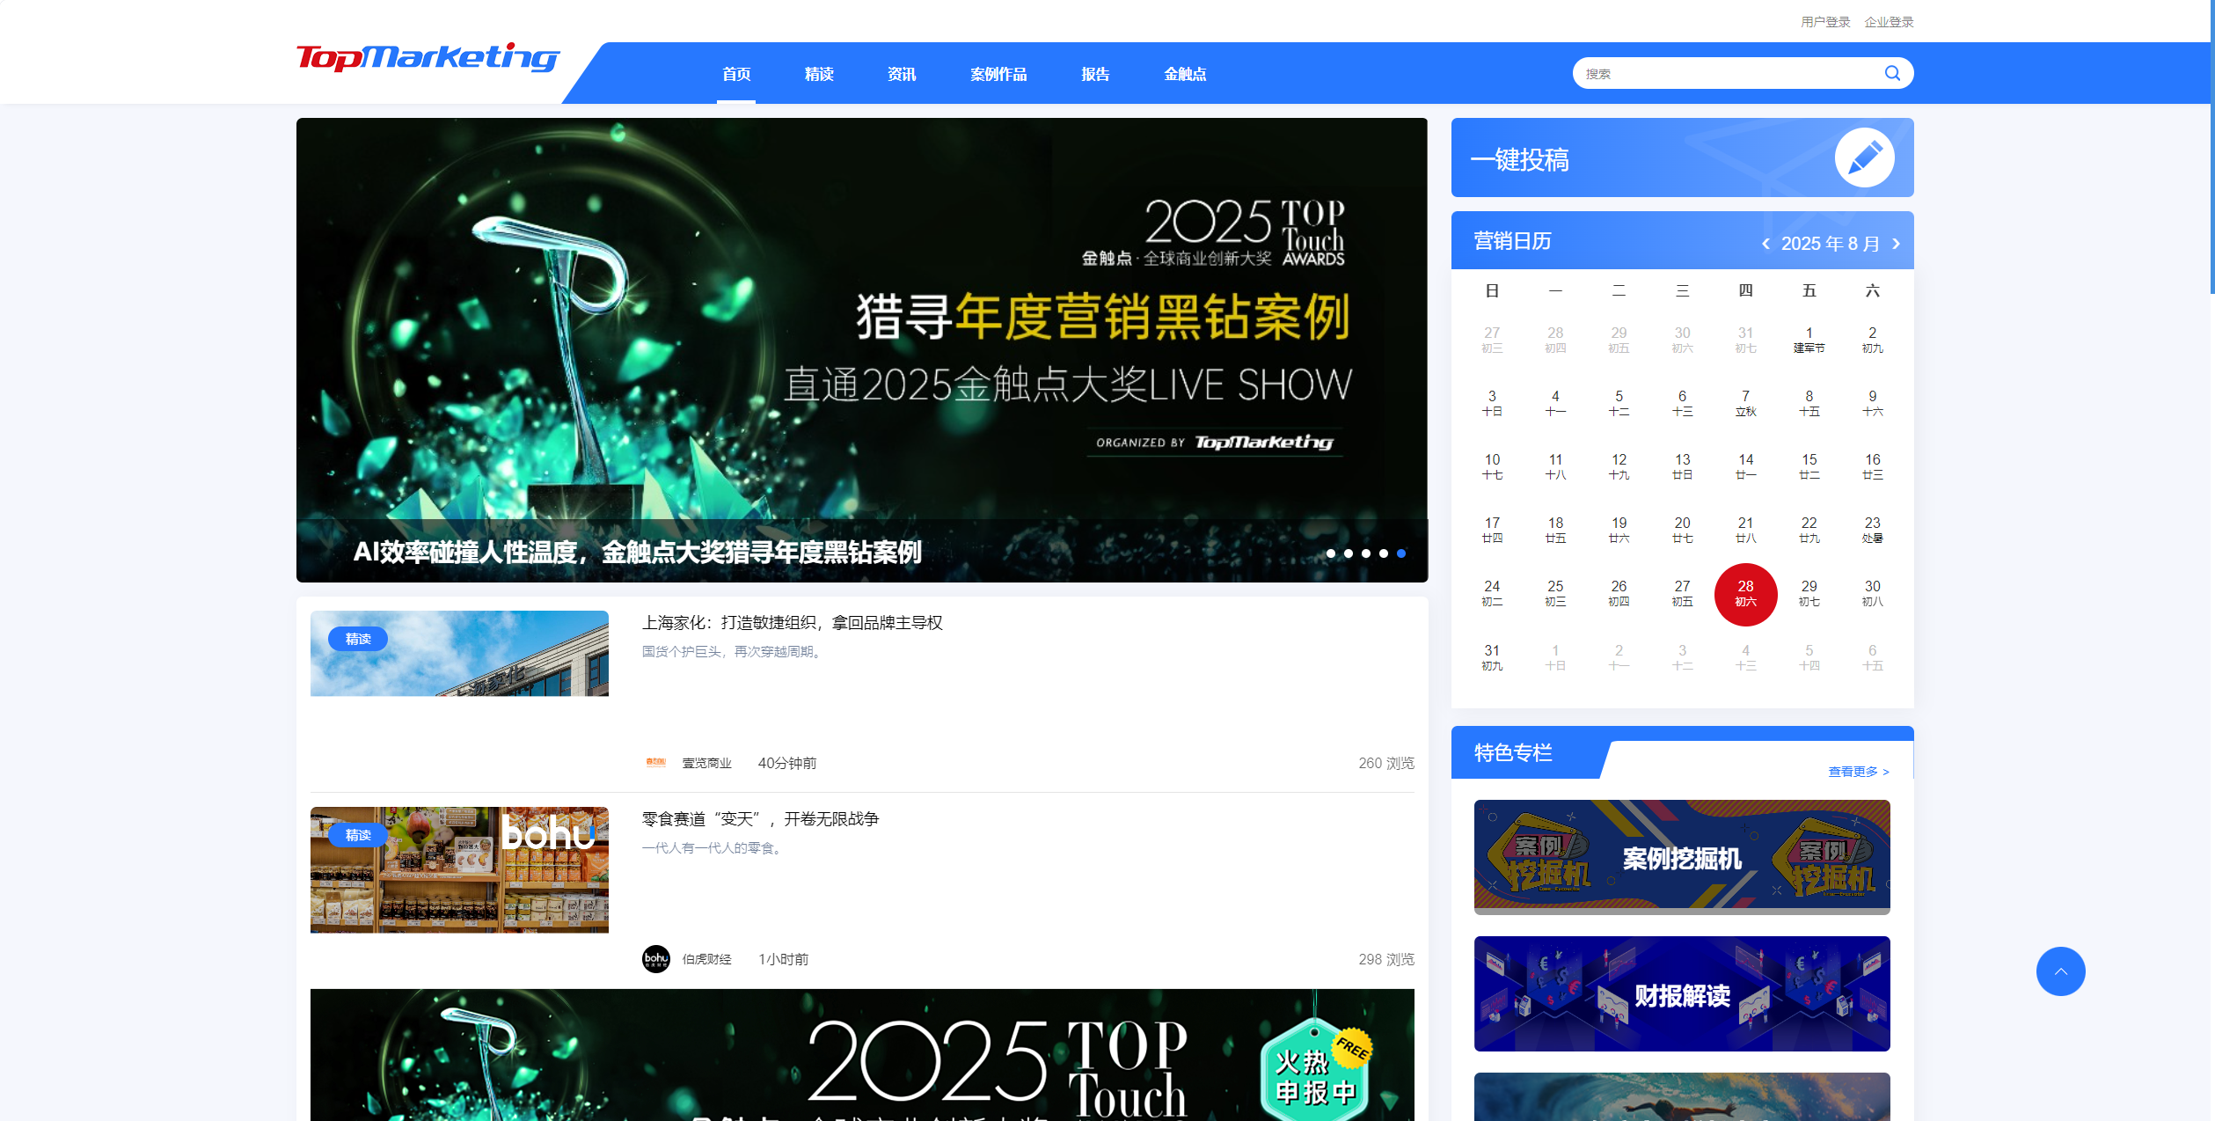Select the third carousel dot indicator
The height and width of the screenshot is (1121, 2215).
tap(1366, 553)
